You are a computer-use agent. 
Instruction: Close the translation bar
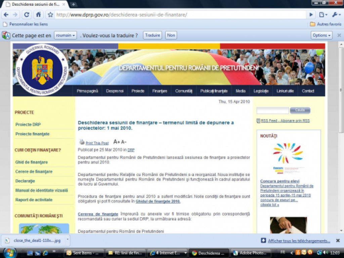[339, 35]
